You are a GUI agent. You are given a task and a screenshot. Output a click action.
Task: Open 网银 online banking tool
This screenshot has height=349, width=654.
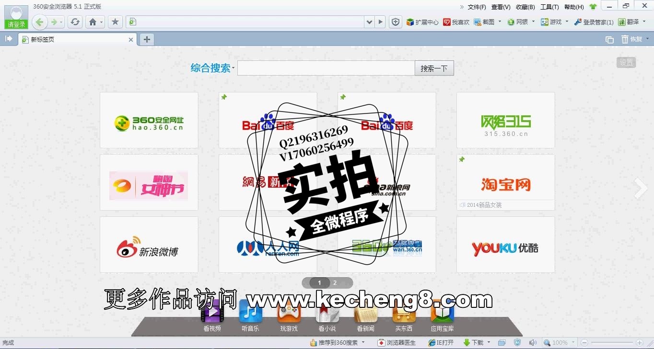coord(518,22)
